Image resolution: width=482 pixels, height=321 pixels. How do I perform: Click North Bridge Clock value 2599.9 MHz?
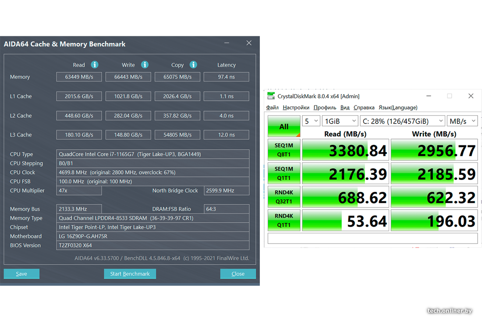tap(227, 190)
